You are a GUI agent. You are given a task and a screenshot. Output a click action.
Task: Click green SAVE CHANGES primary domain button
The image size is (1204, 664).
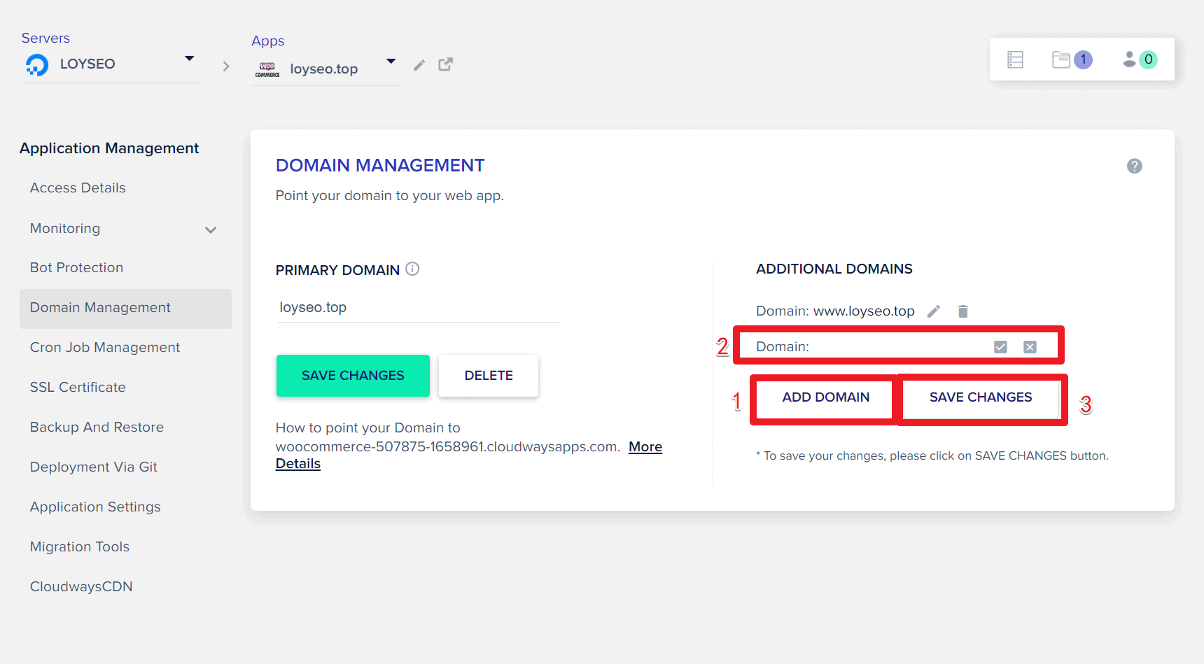pos(353,376)
